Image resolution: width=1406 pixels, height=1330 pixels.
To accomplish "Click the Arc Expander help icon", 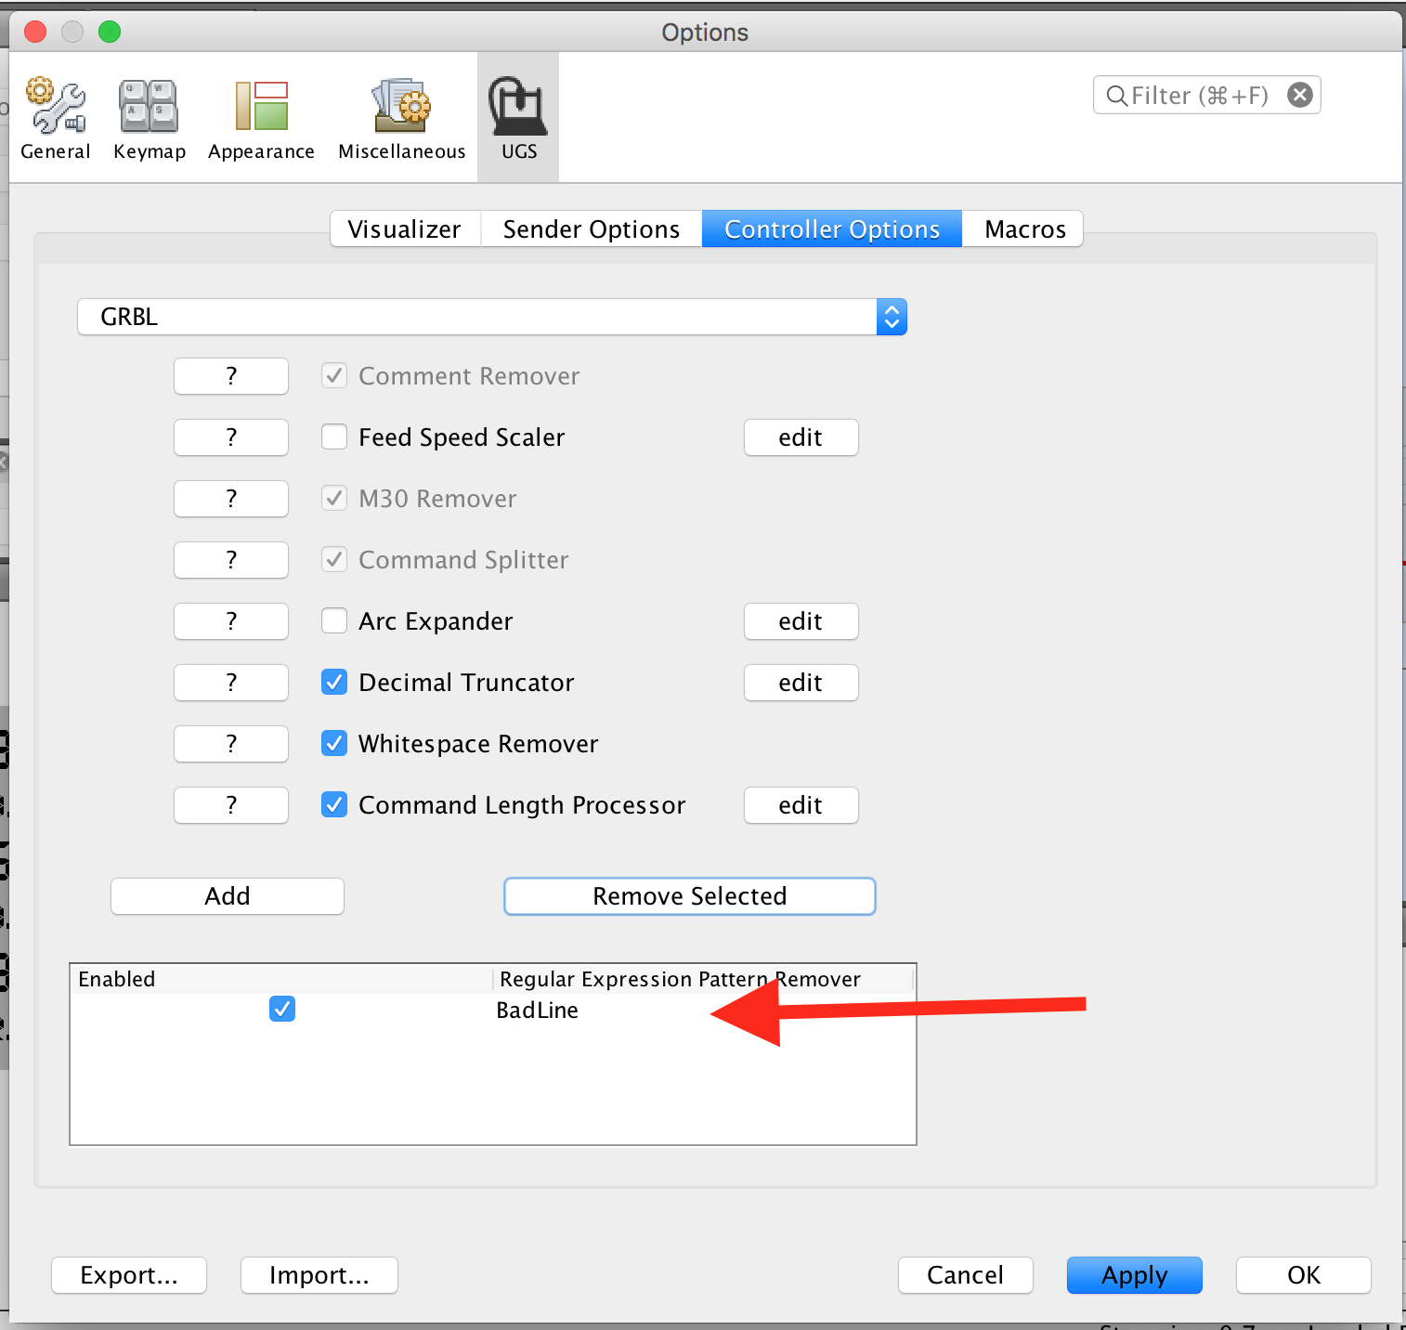I will [x=230, y=620].
